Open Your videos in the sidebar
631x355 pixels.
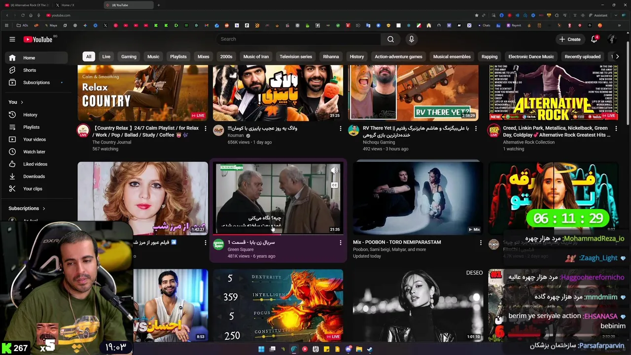pyautogui.click(x=36, y=140)
